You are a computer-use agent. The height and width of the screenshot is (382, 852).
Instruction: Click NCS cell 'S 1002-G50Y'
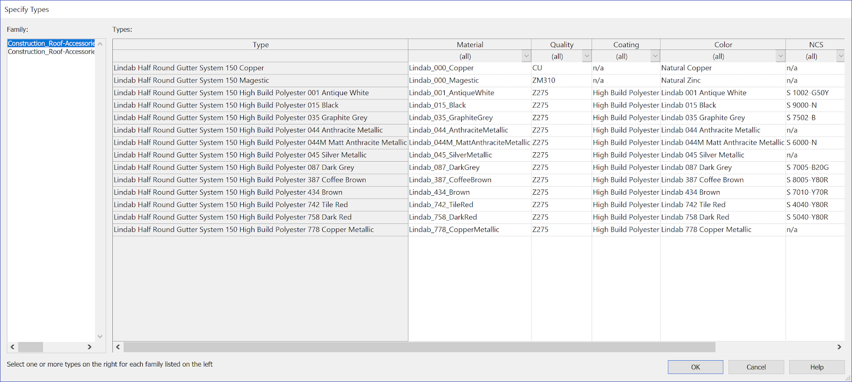815,93
